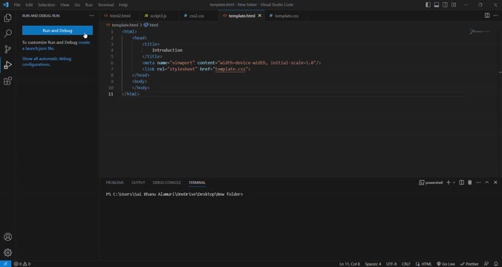Open the notifications bell in status bar
This screenshot has height=267, width=502.
coord(495,264)
